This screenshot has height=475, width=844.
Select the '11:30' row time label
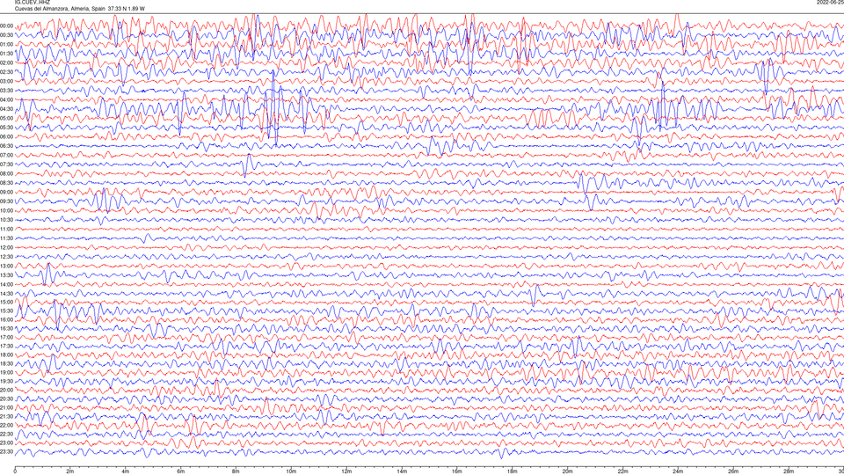pos(6,238)
